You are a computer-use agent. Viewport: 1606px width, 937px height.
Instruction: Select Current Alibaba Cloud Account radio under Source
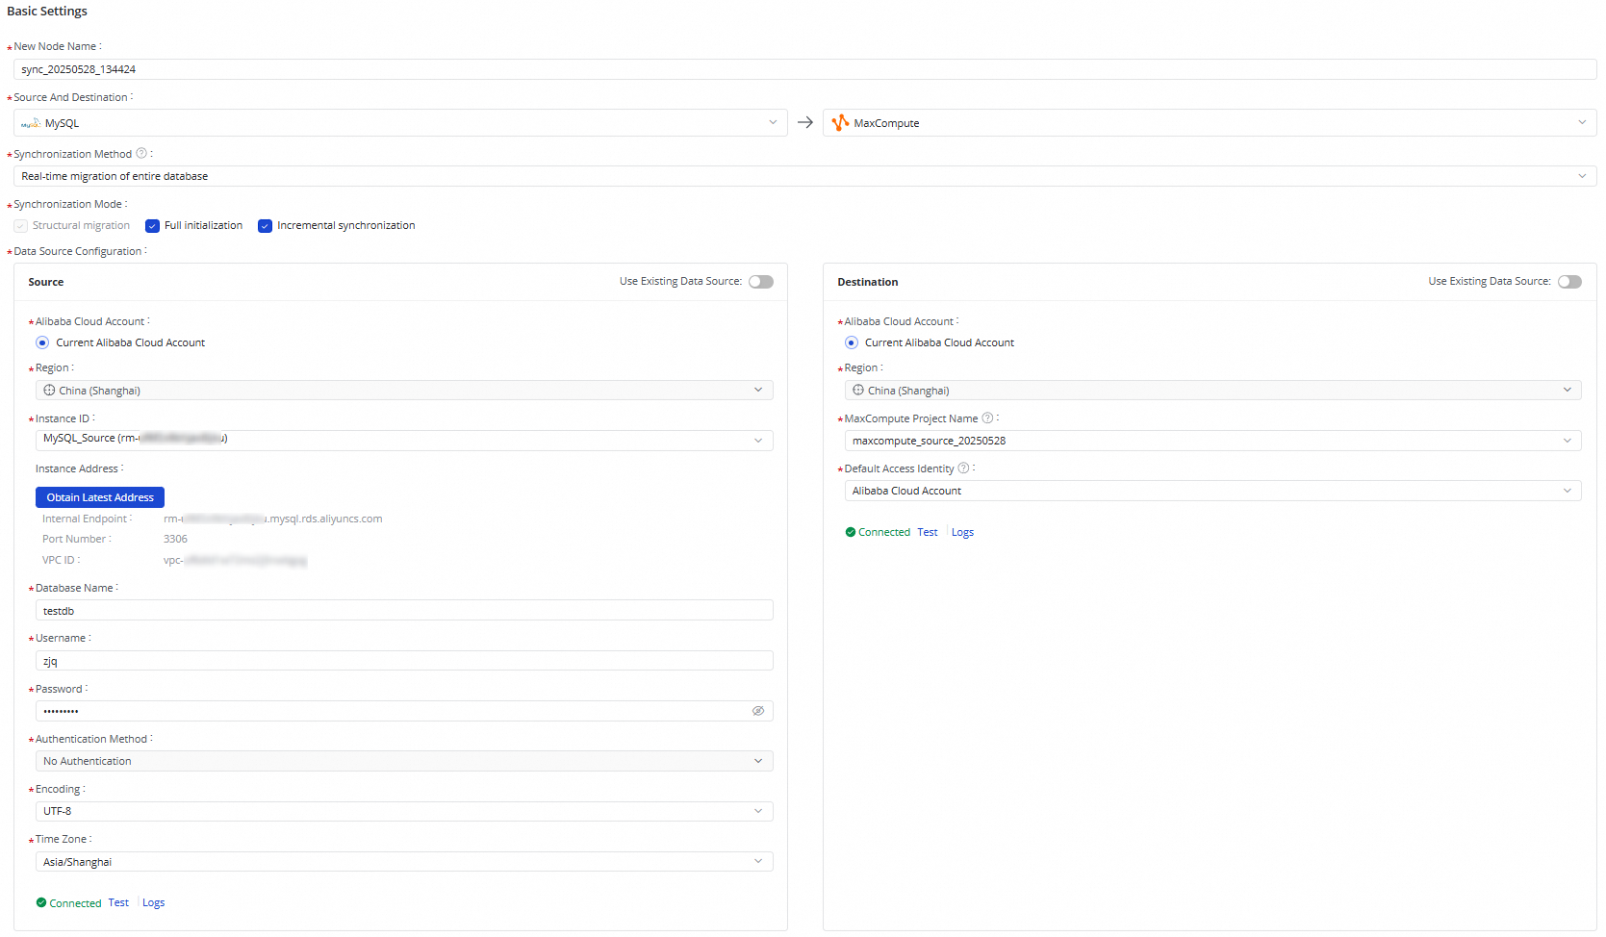click(x=42, y=342)
